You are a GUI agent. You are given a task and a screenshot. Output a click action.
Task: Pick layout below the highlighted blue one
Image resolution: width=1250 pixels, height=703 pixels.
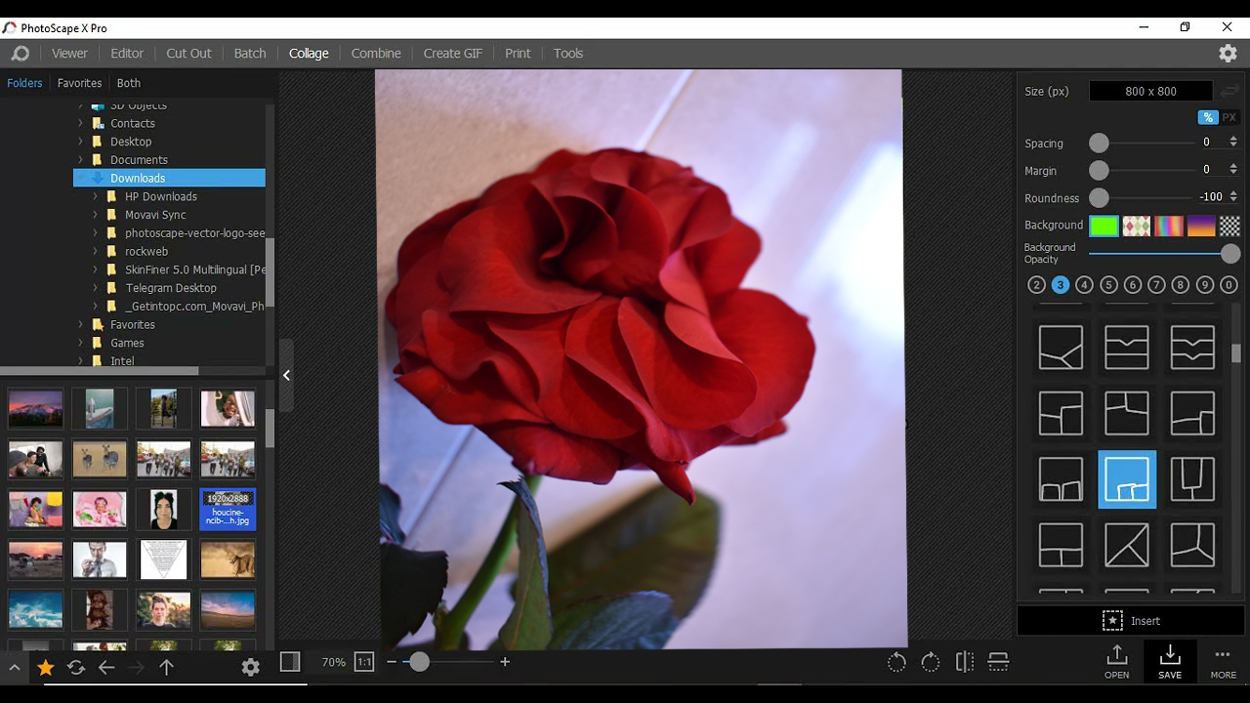(x=1127, y=545)
